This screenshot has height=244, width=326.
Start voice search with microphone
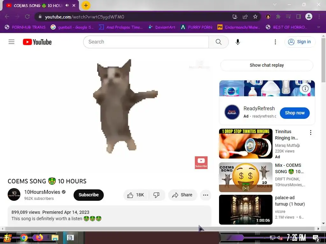coord(237,42)
